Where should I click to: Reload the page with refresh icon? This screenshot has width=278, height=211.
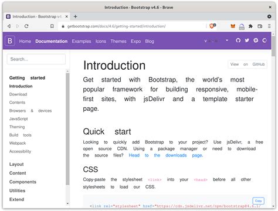(x=26, y=26)
